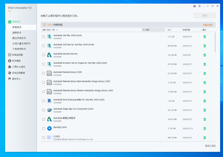This screenshot has width=223, height=157.
Task: Open 捆绑软件 in the sidebar
Action: click(17, 33)
